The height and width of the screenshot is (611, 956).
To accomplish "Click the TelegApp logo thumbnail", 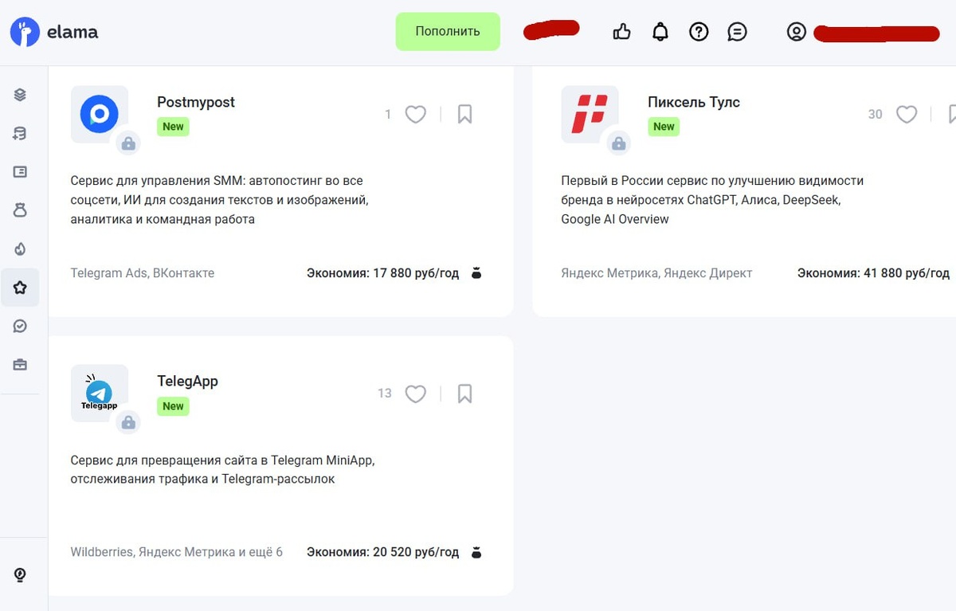I will pyautogui.click(x=100, y=394).
